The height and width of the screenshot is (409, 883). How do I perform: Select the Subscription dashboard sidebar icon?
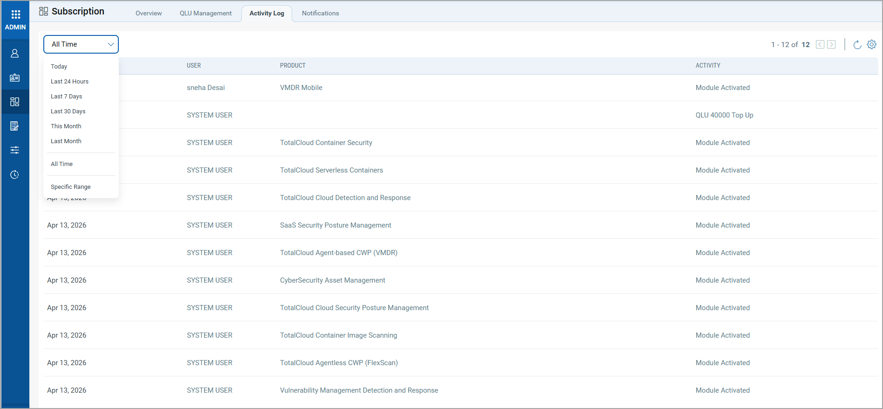(x=15, y=102)
